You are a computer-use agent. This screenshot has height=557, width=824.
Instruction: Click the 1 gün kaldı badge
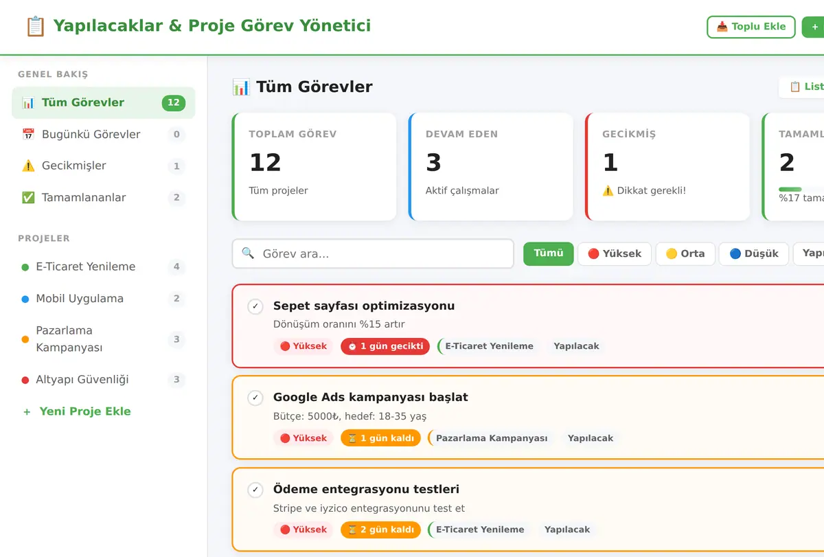tap(380, 438)
